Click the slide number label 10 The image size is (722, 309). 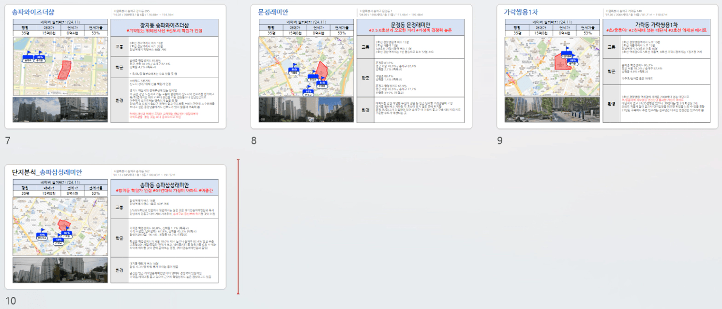coord(10,301)
